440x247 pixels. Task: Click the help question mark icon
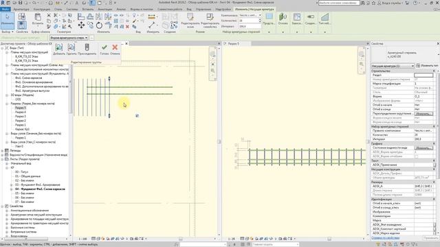(415, 3)
